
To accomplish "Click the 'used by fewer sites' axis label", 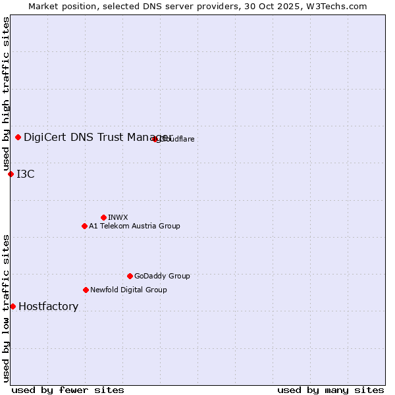I will pyautogui.click(x=68, y=390).
